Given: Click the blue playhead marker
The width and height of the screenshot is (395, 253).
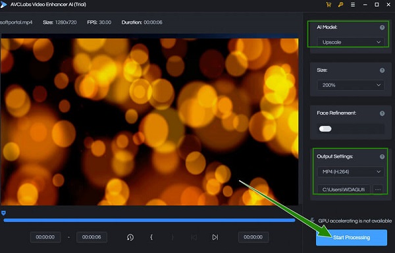Looking at the screenshot, I should pos(3,213).
